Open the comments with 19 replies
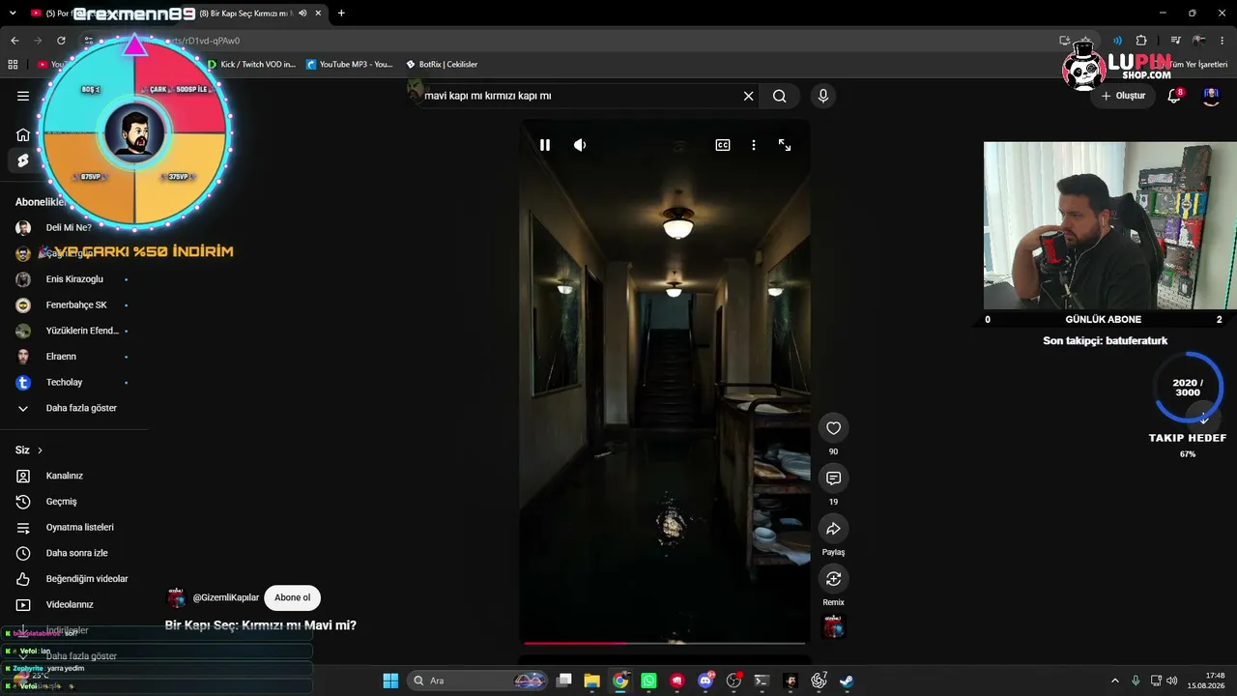The width and height of the screenshot is (1237, 696). (x=833, y=478)
